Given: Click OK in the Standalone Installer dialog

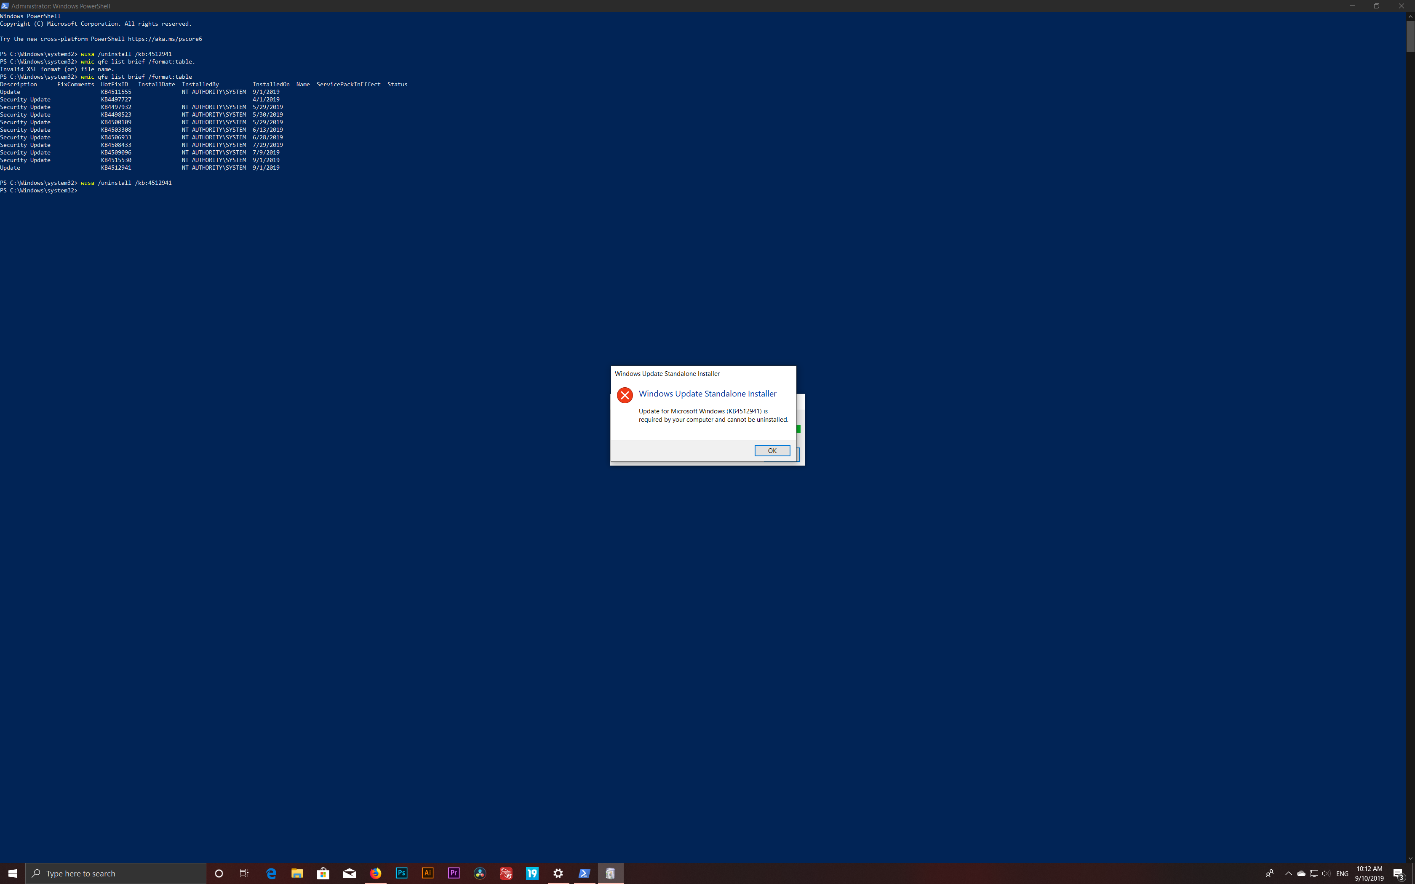Looking at the screenshot, I should click(772, 451).
